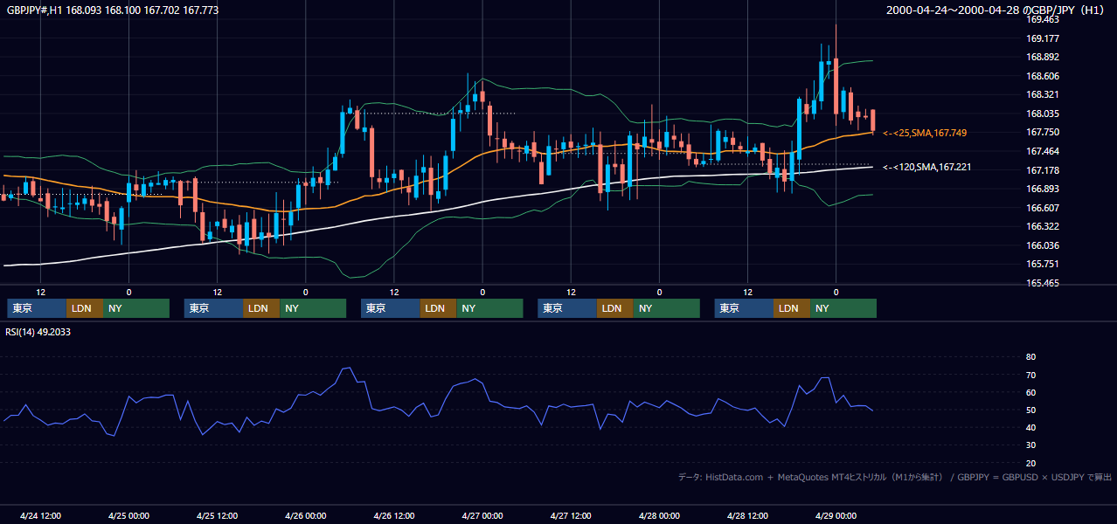Click the 4/28 00:00 time label
1117x524 pixels.
(659, 515)
